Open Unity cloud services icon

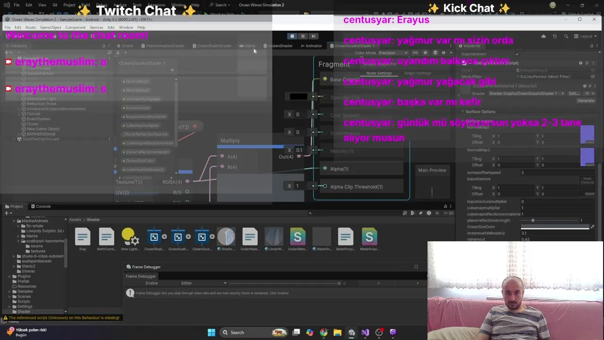[x=544, y=36]
